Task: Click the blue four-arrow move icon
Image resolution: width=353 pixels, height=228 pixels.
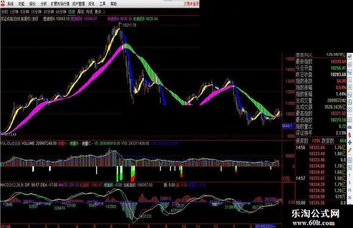Action: [x=350, y=143]
